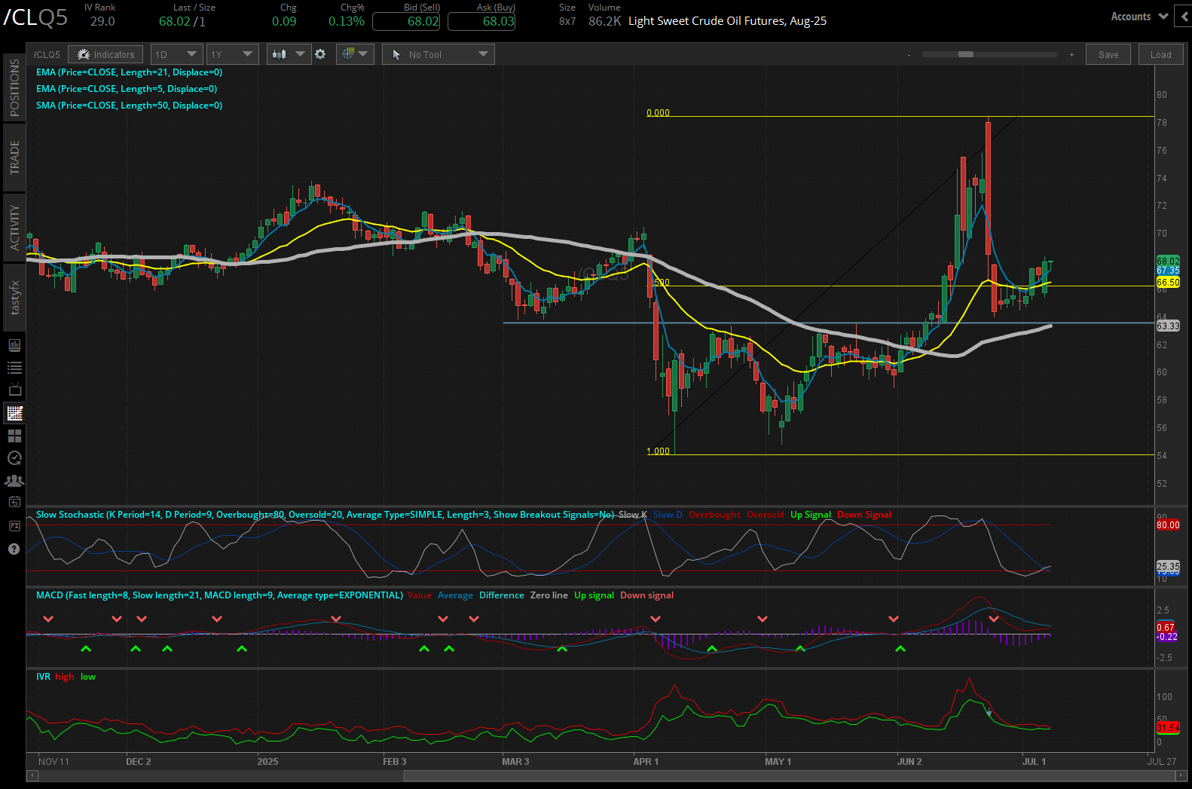Open the clock history icon

point(14,457)
